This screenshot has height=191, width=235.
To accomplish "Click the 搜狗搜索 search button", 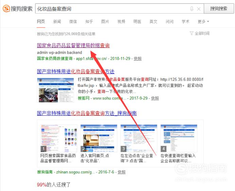I will (219, 8).
